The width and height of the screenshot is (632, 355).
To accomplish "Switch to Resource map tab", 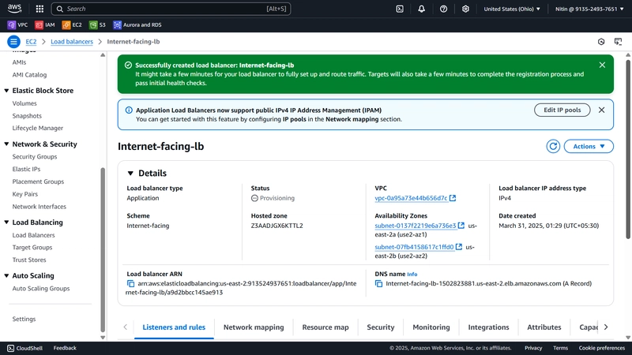I will click(325, 327).
